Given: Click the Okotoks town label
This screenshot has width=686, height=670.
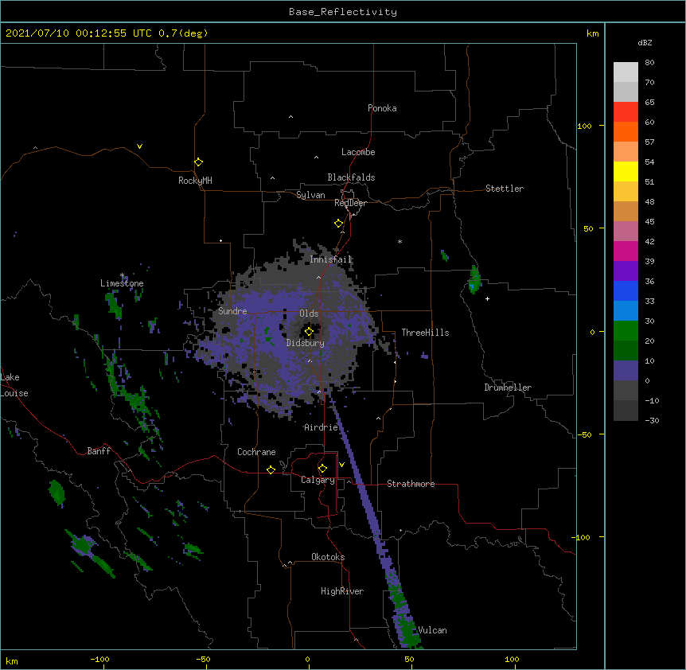Looking at the screenshot, I should point(328,557).
